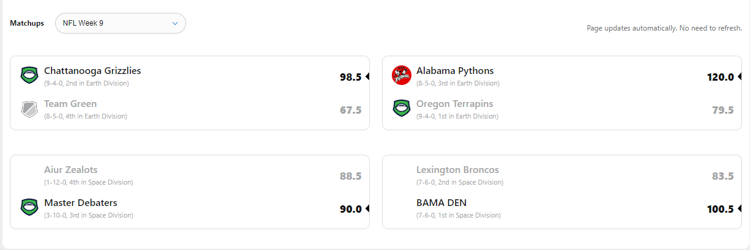
Task: Open the Alabama Pythons team link
Action: [455, 71]
